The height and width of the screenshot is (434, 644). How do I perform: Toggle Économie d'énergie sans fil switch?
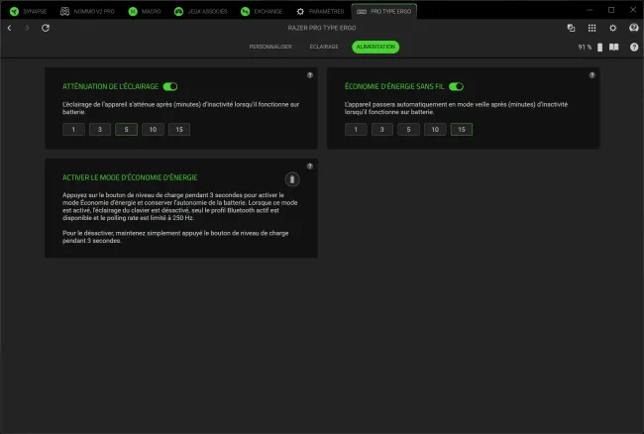(456, 86)
